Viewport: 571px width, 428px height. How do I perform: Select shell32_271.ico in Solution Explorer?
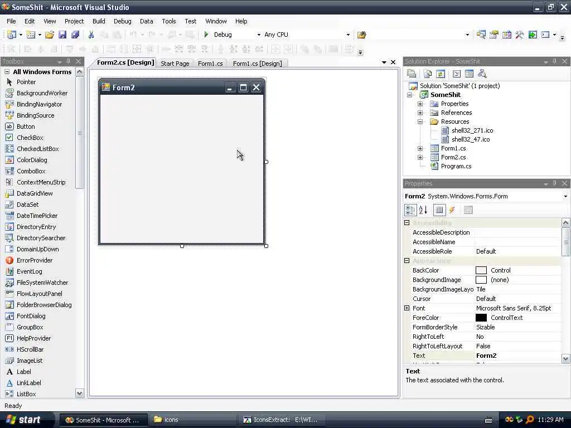[472, 130]
